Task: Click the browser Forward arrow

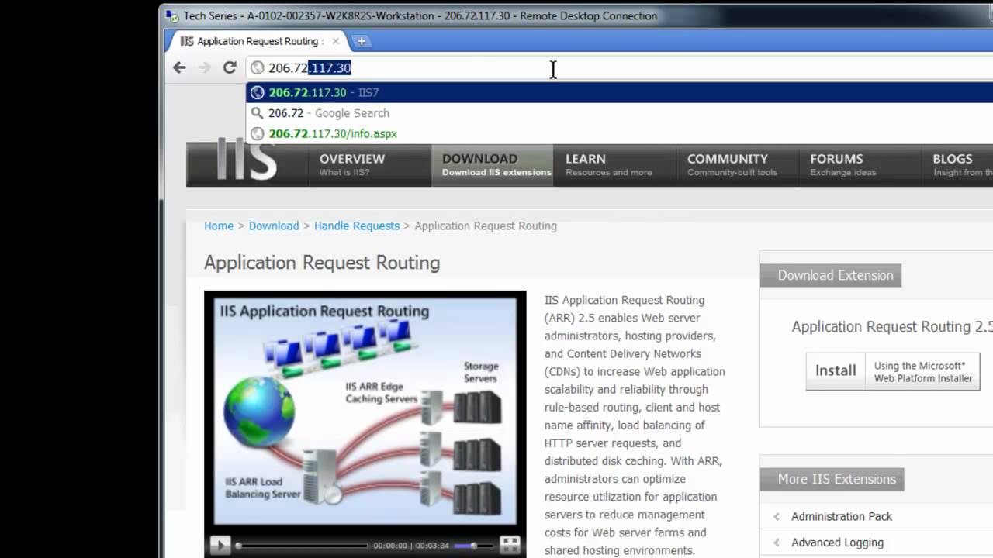Action: [204, 67]
